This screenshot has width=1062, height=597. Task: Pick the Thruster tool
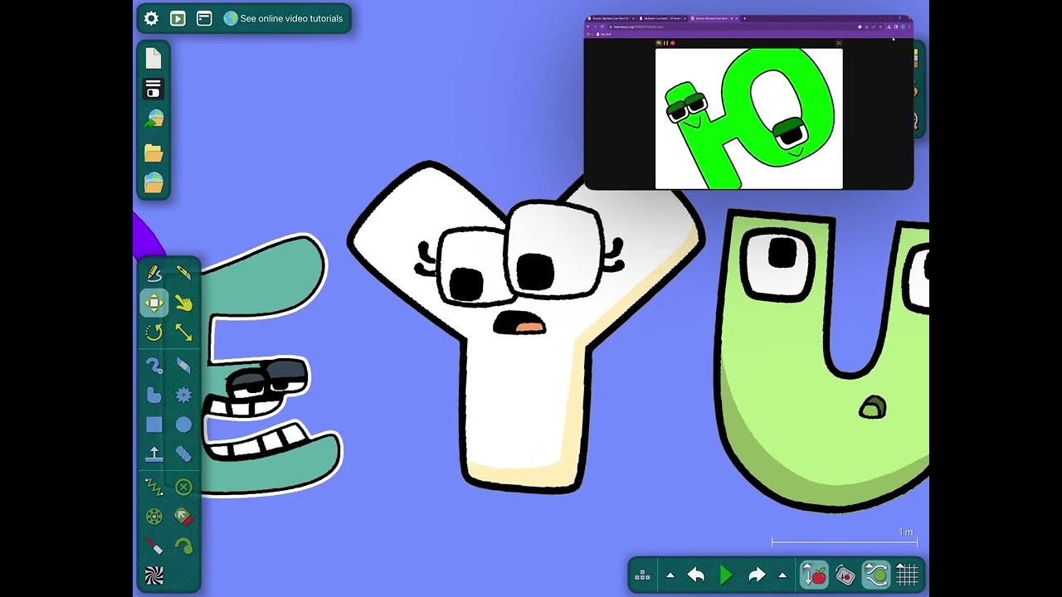point(183,517)
